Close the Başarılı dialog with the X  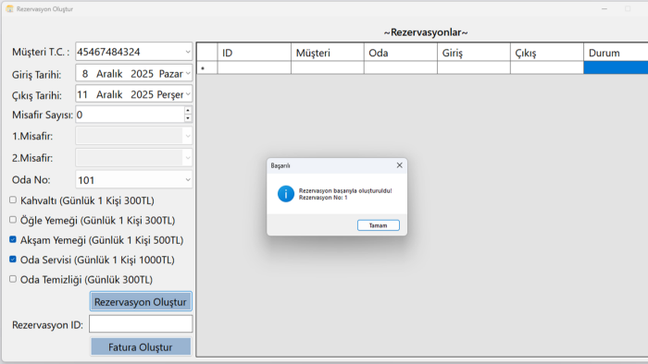tap(399, 165)
